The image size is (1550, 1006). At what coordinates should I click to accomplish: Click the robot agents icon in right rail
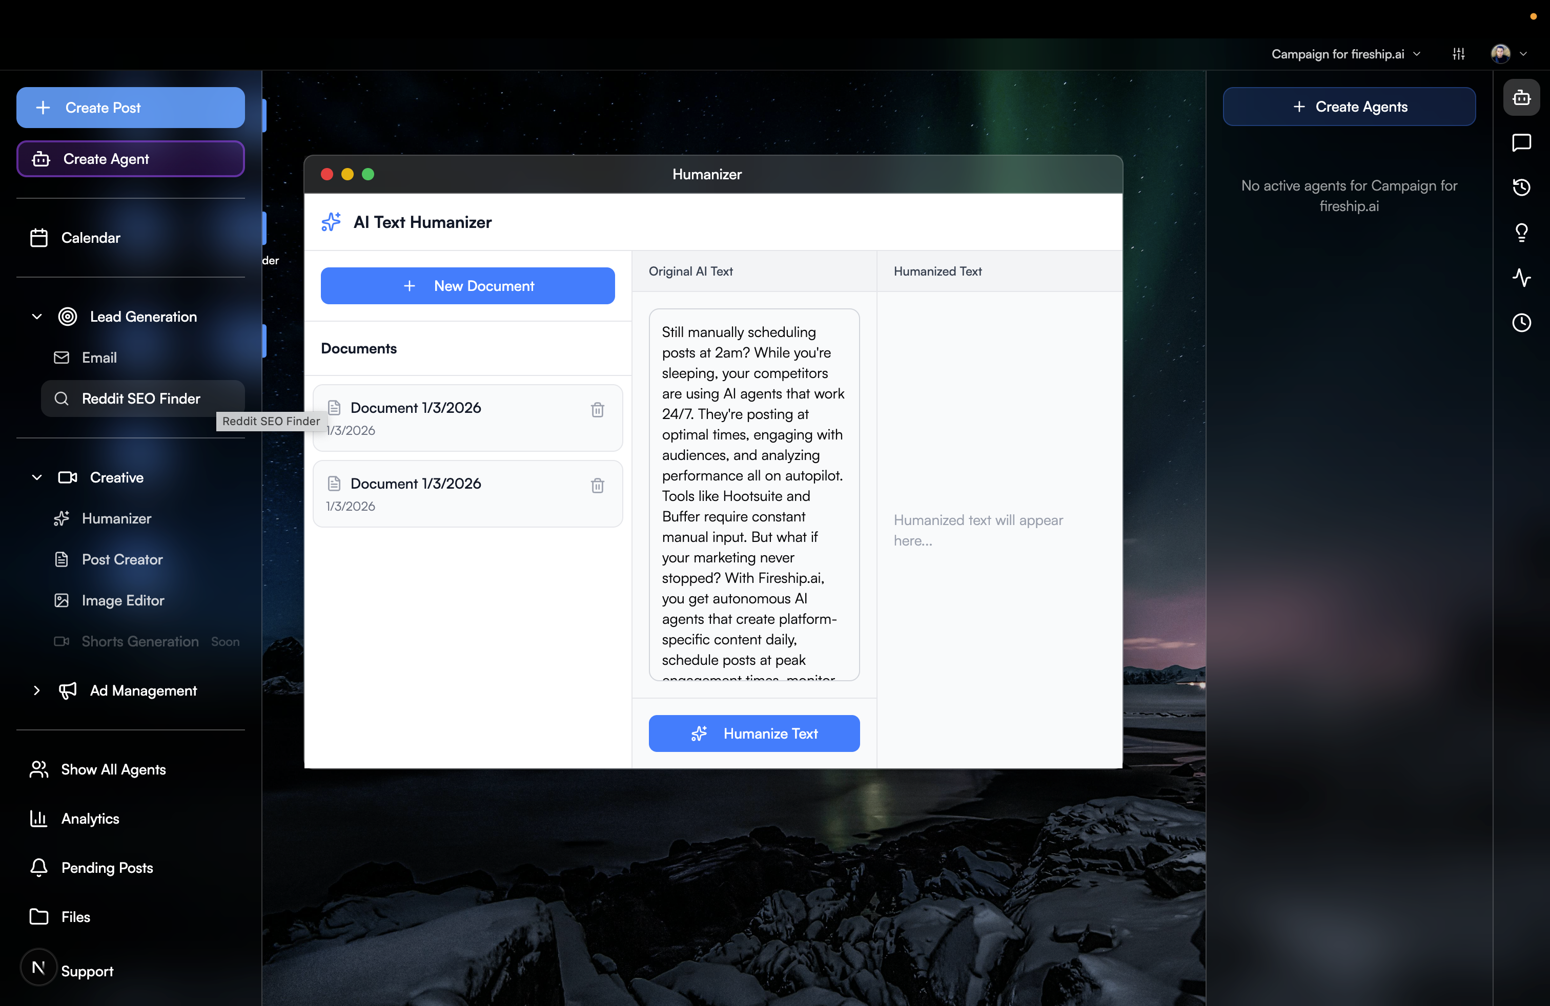tap(1521, 98)
